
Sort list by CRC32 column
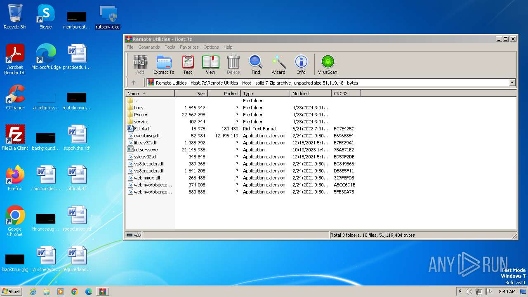pyautogui.click(x=346, y=94)
